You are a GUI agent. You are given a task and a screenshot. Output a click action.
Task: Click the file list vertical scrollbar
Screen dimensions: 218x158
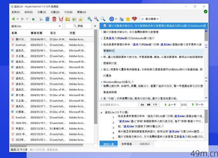(x=96, y=77)
